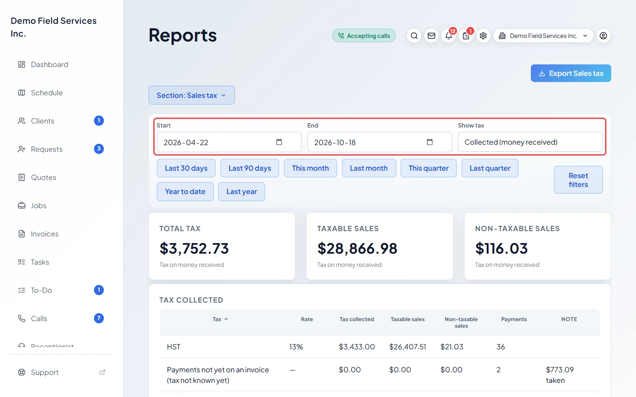This screenshot has height=397, width=636.
Task: Apply the This month filter
Action: click(310, 168)
